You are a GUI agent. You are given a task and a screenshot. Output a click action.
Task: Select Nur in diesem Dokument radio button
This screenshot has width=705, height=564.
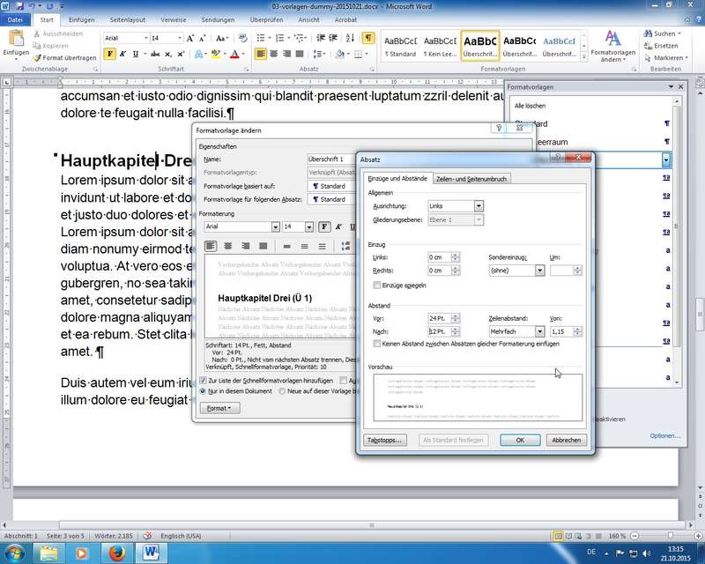tap(204, 390)
